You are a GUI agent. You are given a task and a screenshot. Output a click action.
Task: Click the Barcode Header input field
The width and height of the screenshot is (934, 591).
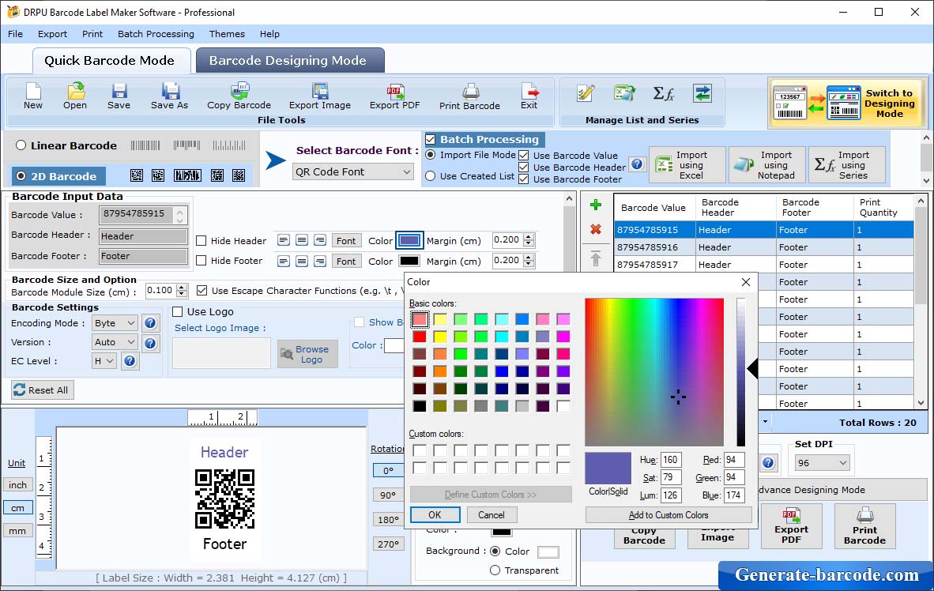[143, 236]
